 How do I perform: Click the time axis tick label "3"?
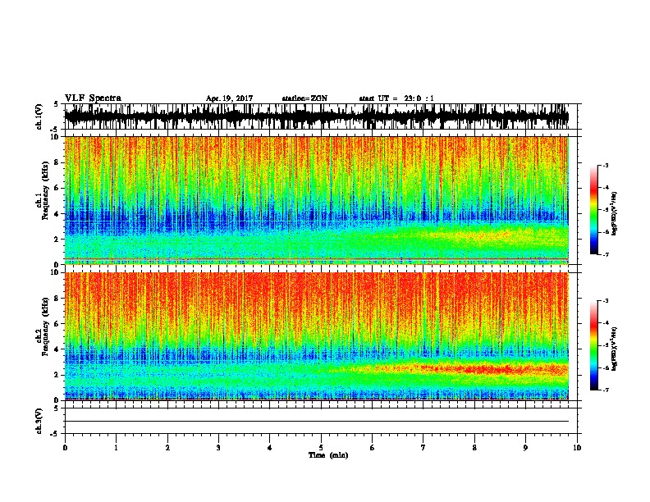tap(218, 448)
